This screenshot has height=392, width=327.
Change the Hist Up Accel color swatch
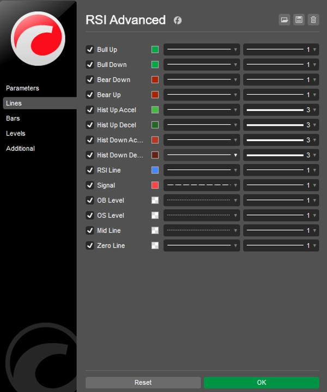[155, 110]
